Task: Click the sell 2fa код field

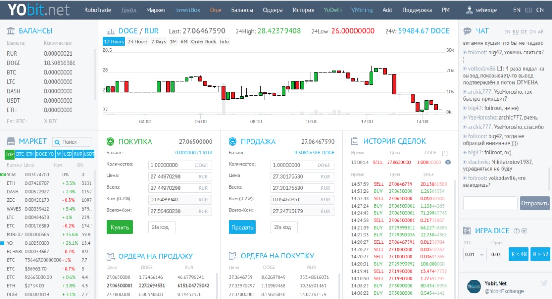Action: click(284, 227)
